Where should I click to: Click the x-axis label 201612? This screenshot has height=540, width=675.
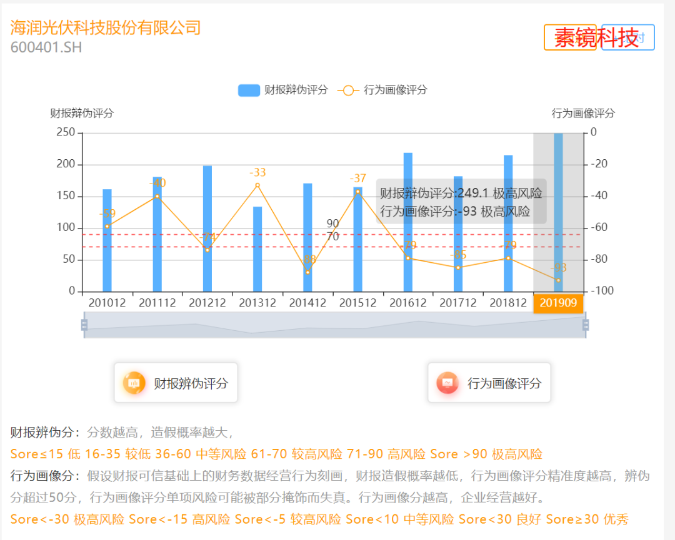[408, 303]
